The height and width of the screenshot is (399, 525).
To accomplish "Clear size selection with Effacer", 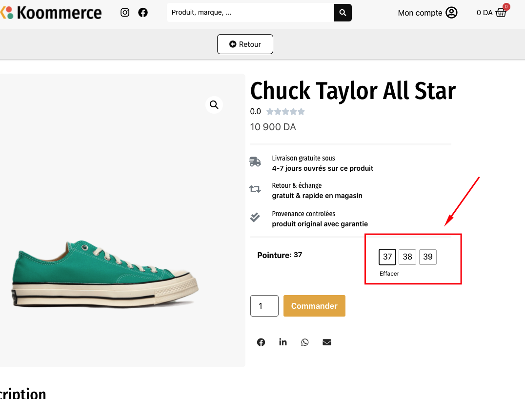I will [x=389, y=274].
